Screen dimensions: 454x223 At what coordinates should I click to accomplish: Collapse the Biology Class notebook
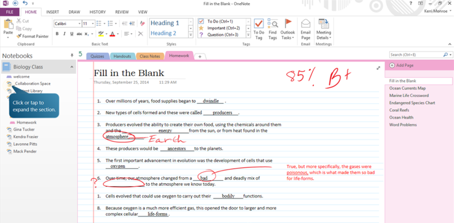pyautogui.click(x=71, y=67)
